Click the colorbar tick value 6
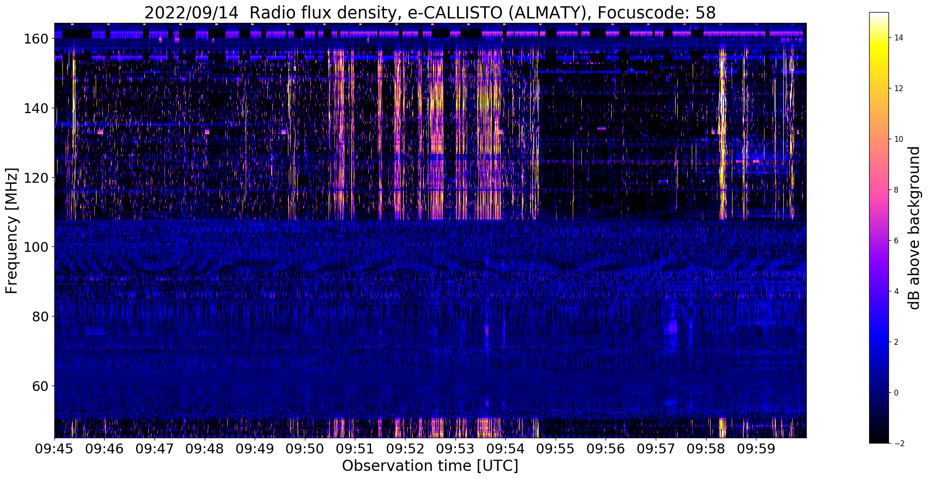This screenshot has height=479, width=928. tap(897, 241)
